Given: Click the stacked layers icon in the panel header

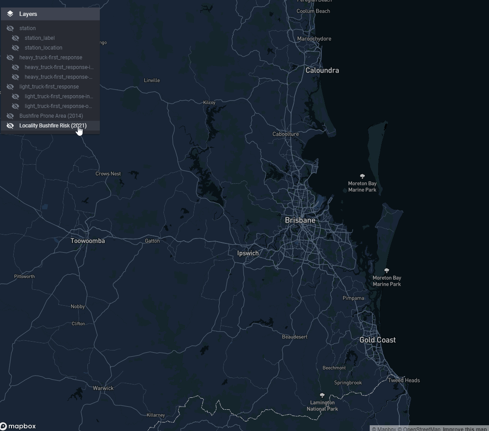Looking at the screenshot, I should (10, 14).
